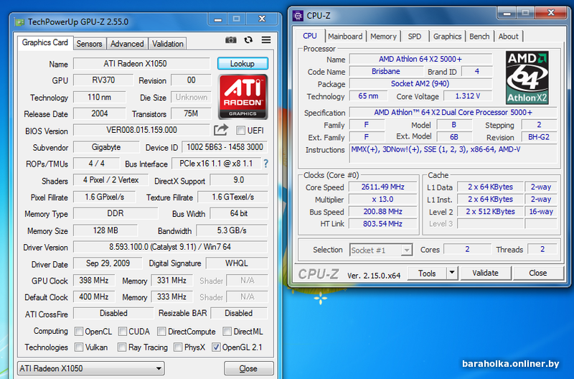Image resolution: width=574 pixels, height=379 pixels.
Task: Click the GPU field showing RV370
Action: tap(103, 80)
